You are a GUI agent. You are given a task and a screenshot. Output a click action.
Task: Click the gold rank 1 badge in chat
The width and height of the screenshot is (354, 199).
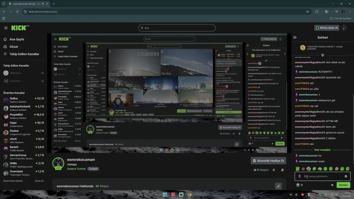pyautogui.click(x=303, y=48)
